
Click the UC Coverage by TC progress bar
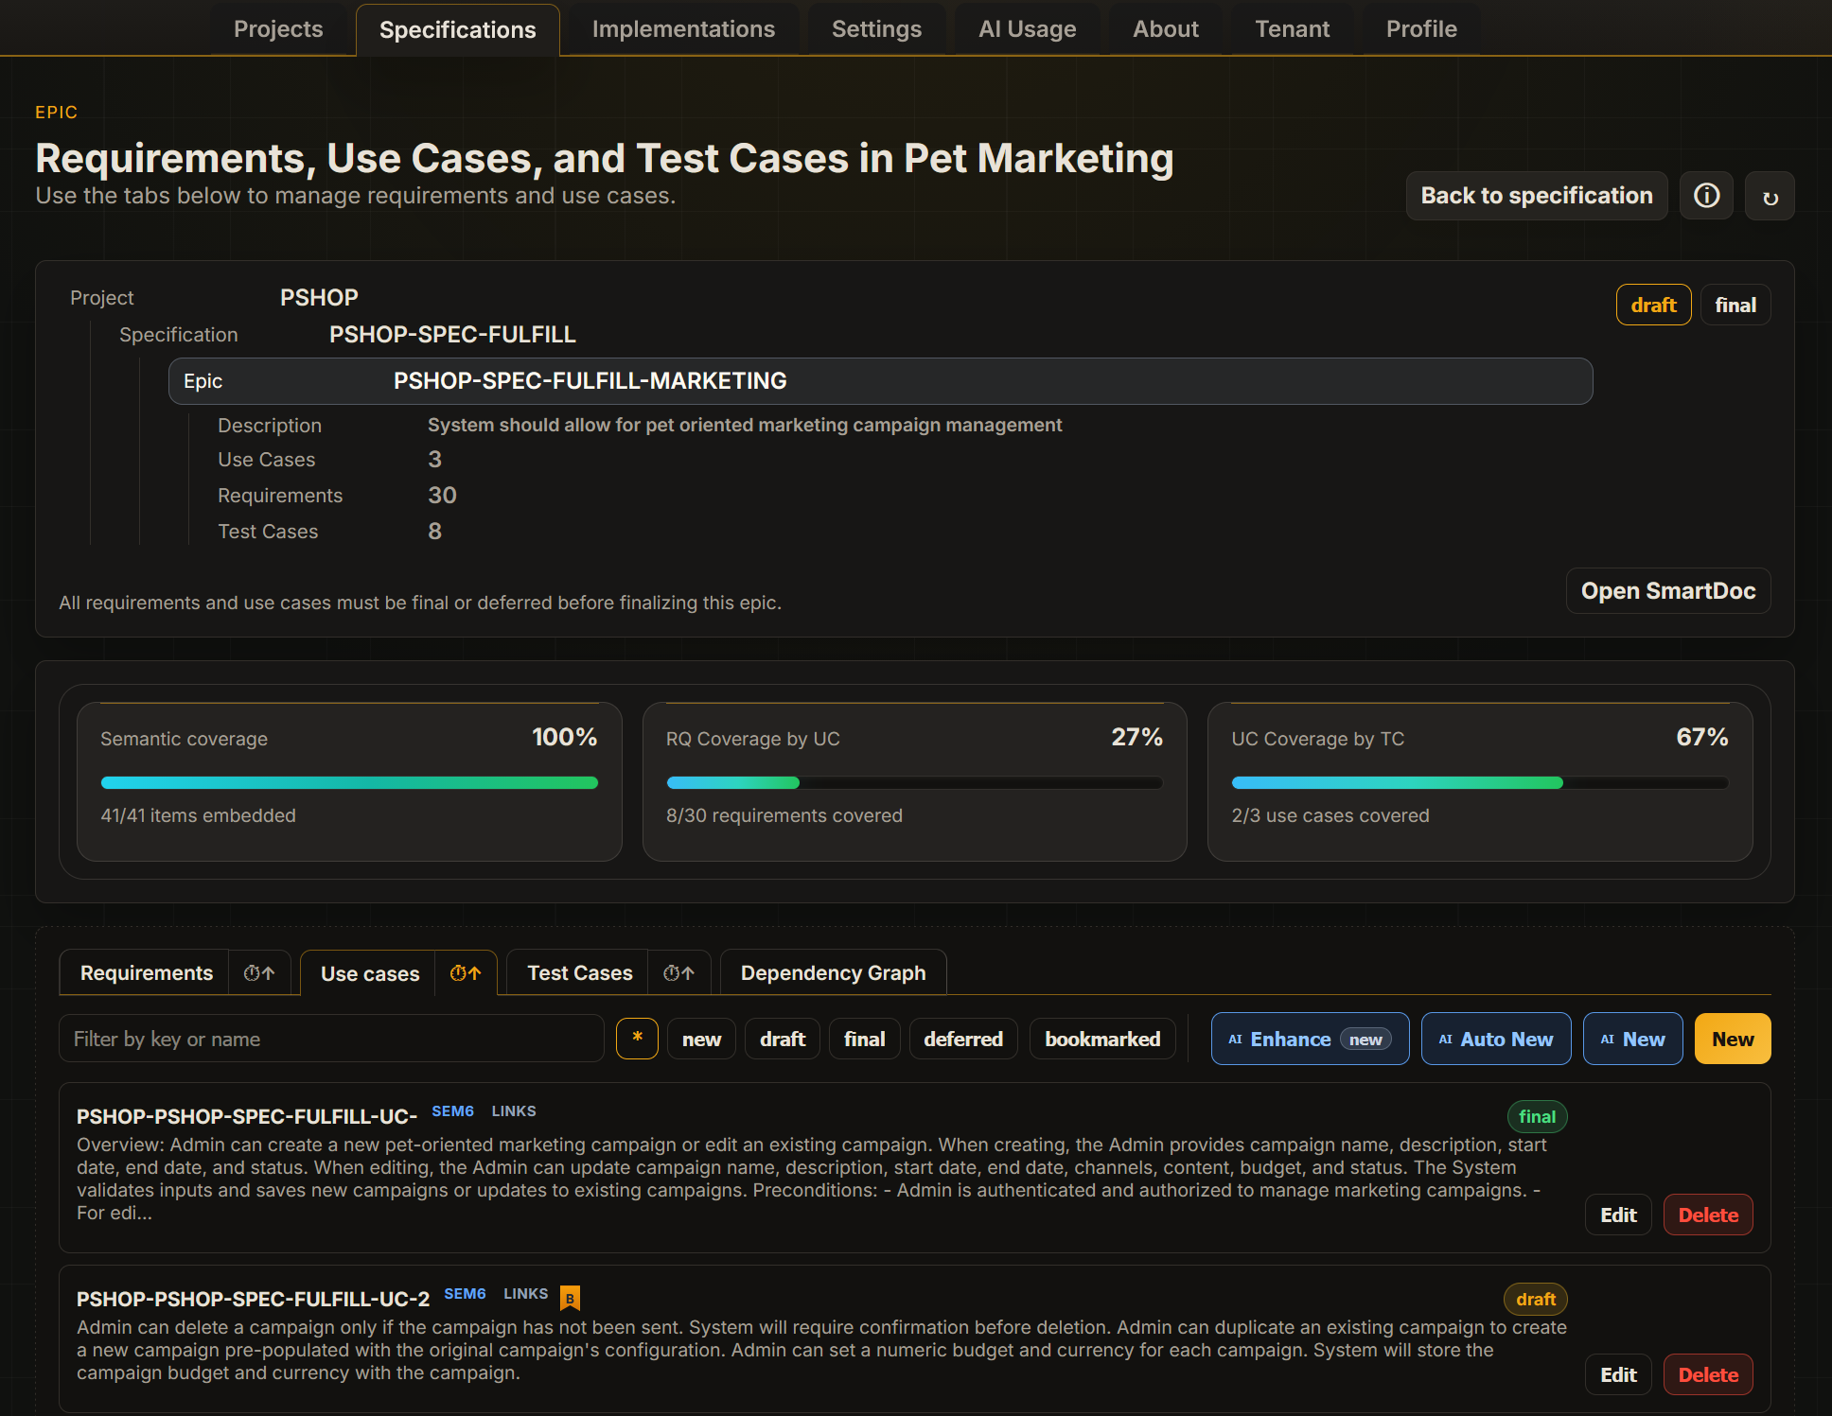(x=1480, y=782)
